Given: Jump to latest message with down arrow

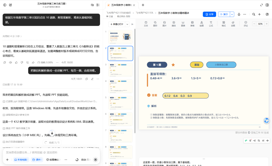Looking at the screenshot, I should click(x=52, y=133).
